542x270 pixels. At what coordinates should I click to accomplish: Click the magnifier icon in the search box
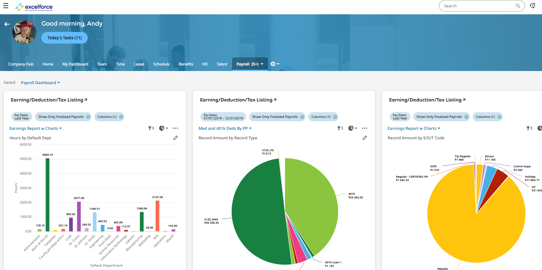tap(518, 6)
